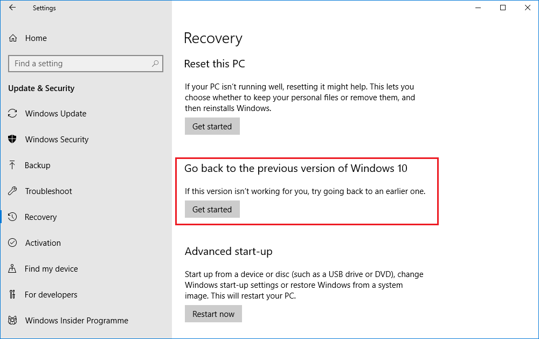Click the search magnifier in settings box
539x339 pixels.
[155, 64]
